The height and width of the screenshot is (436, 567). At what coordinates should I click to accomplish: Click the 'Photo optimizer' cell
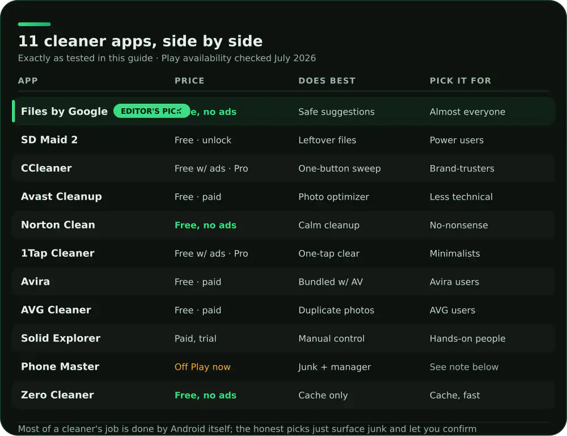point(334,197)
